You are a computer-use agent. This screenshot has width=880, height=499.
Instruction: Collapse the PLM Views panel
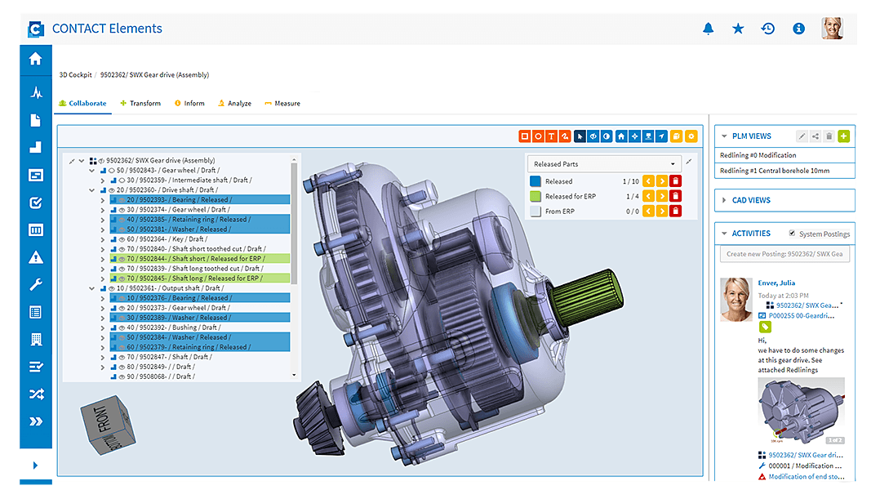pos(722,136)
